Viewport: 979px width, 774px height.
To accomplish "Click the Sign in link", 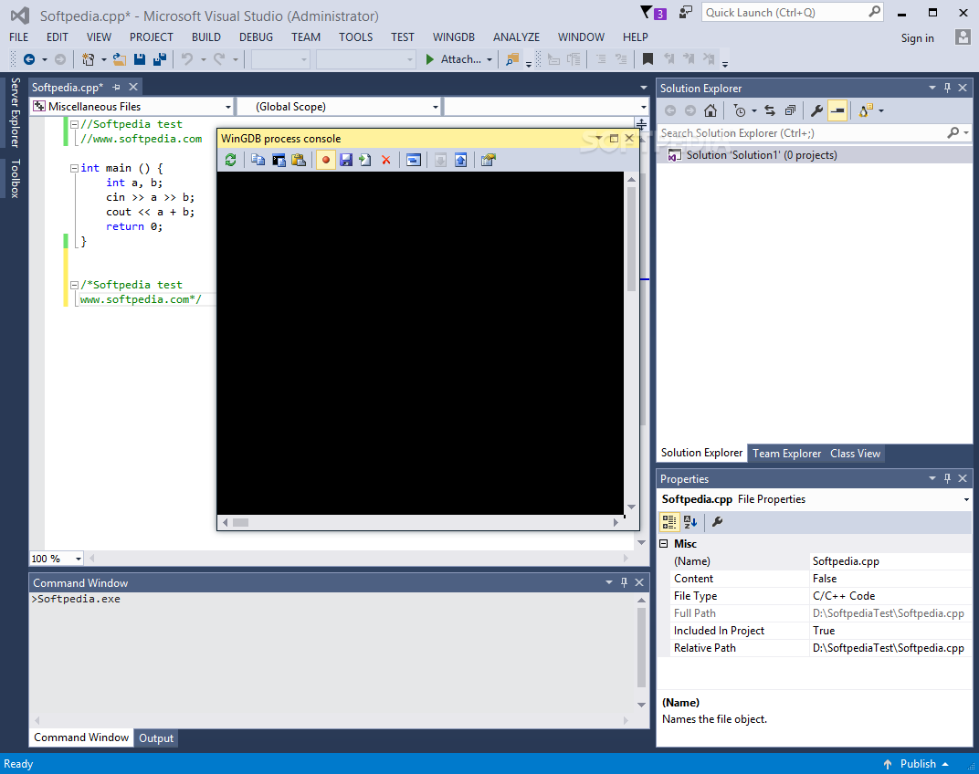I will click(x=917, y=38).
